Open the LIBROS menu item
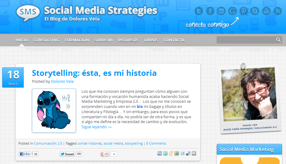Image resolution: width=286 pixels, height=164 pixels. pos(151,40)
